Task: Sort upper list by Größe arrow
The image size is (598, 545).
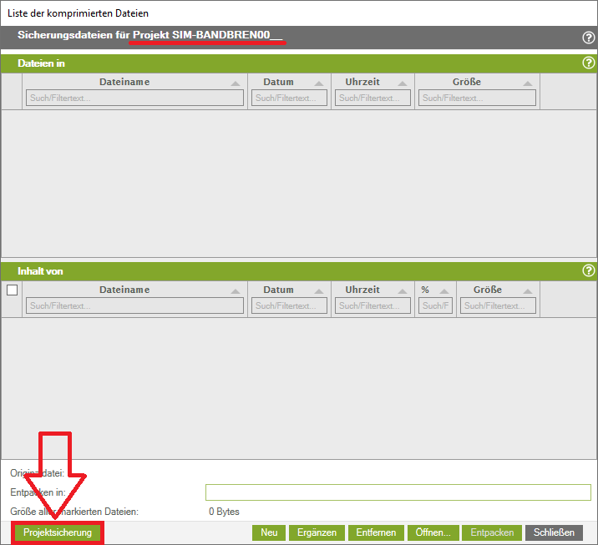Action: [528, 83]
